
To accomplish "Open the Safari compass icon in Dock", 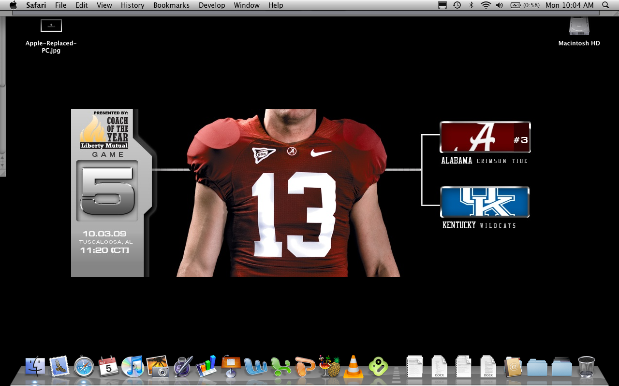I will [x=84, y=367].
